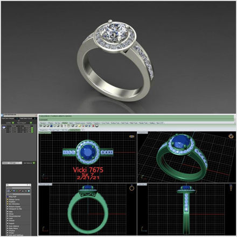Click in the Command input line
The width and height of the screenshot is (237, 237).
pyautogui.click(x=136, y=120)
